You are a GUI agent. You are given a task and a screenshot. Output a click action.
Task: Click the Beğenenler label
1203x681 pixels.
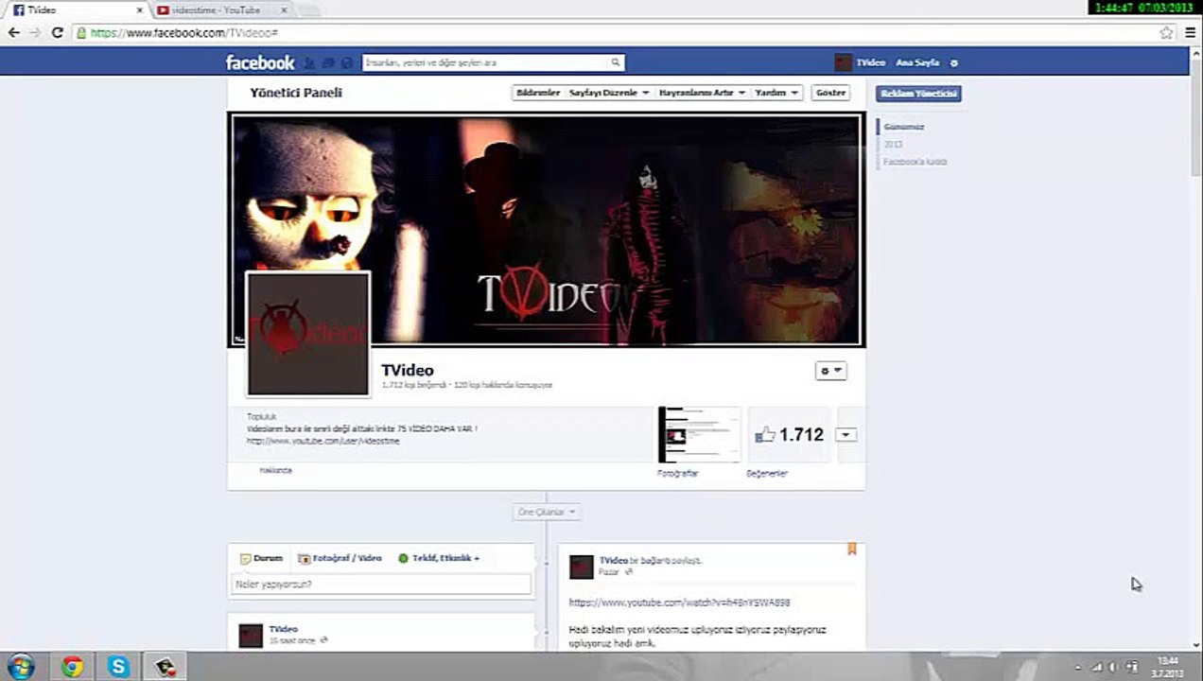767,474
